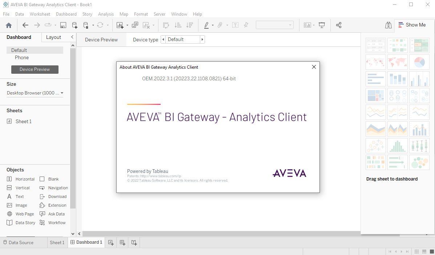This screenshot has height=255, width=435.
Task: Group members paperclip icon
Action: [x=220, y=25]
